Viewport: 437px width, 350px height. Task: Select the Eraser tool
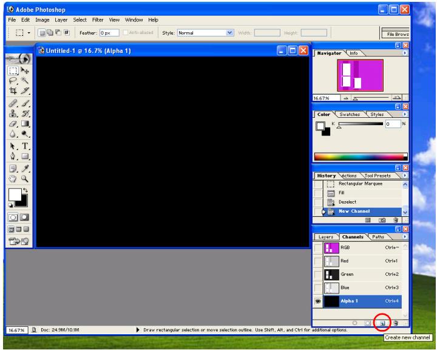click(x=13, y=123)
